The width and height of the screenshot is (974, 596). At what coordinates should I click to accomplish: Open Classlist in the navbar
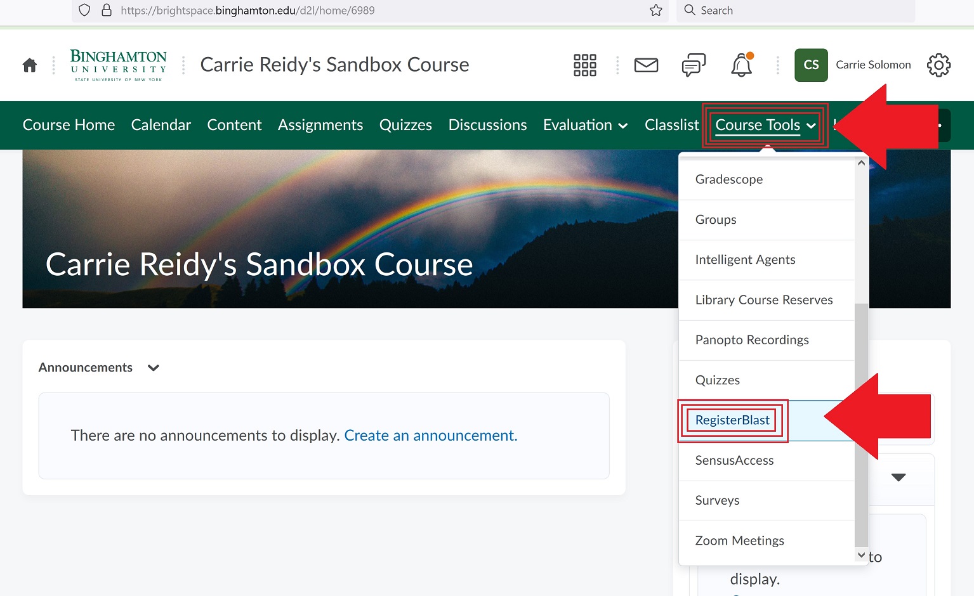point(671,126)
